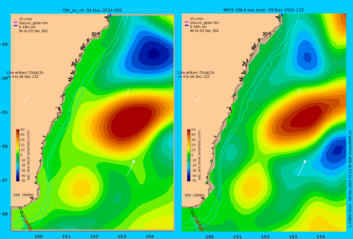Click the long white drifter arrow on right map

(x=302, y=168)
